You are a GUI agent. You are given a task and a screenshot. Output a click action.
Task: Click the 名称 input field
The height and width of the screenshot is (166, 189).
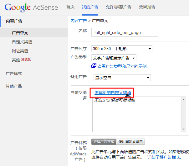[125, 32]
